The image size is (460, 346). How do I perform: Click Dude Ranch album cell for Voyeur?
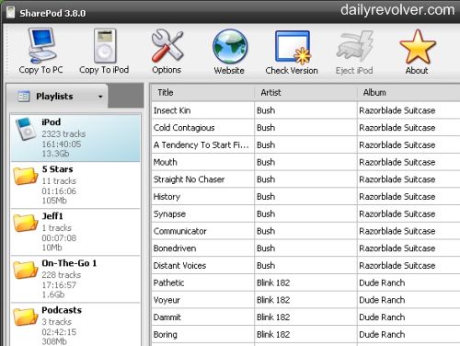[x=408, y=300]
